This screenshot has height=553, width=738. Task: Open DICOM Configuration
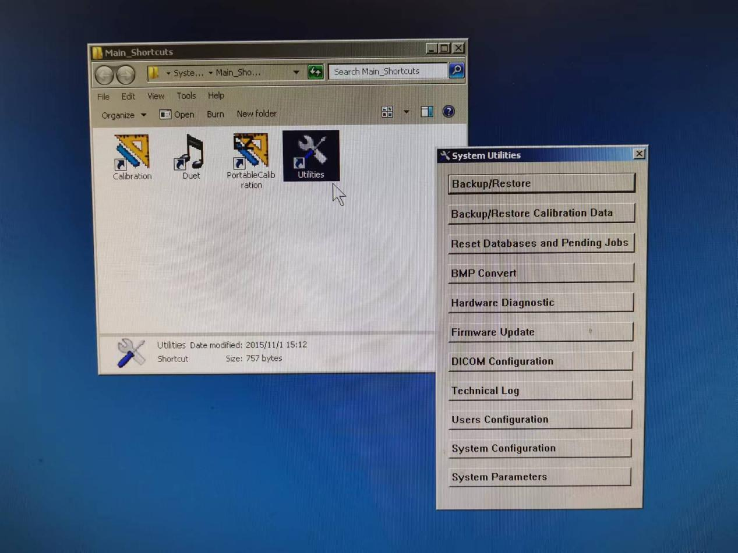pyautogui.click(x=540, y=361)
